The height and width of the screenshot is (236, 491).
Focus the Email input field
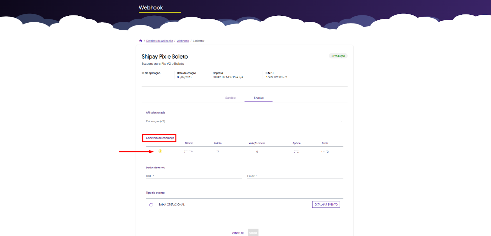[x=295, y=176]
